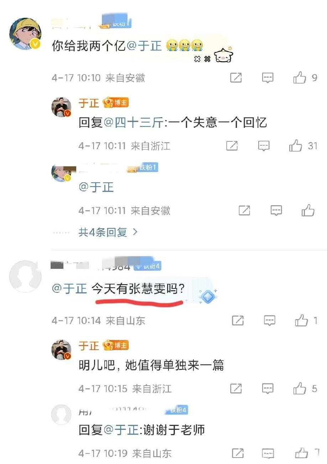Like the comment with 9 likes
Image resolution: width=327 pixels, height=464 pixels.
[x=300, y=78]
